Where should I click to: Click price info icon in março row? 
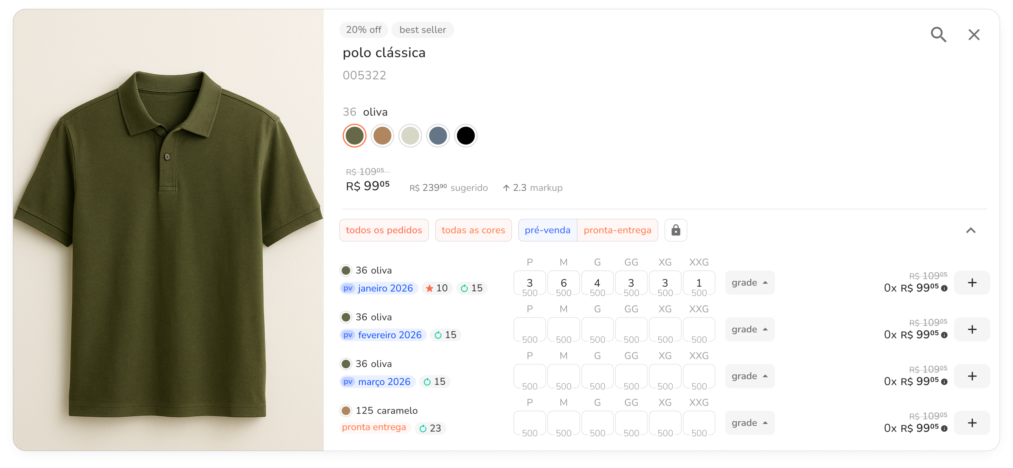pyautogui.click(x=945, y=382)
